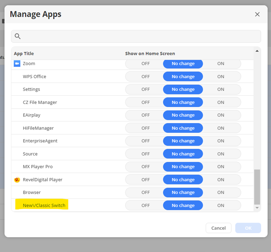The image size is (271, 252).
Task: Select No change for CZ File Manager
Action: tap(183, 102)
